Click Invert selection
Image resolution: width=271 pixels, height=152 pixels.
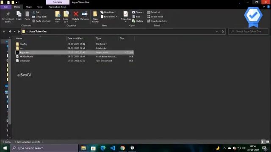(157, 21)
